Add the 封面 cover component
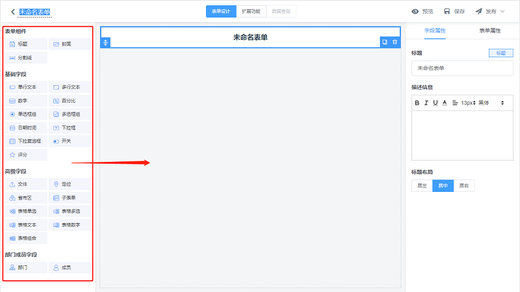 (x=70, y=44)
